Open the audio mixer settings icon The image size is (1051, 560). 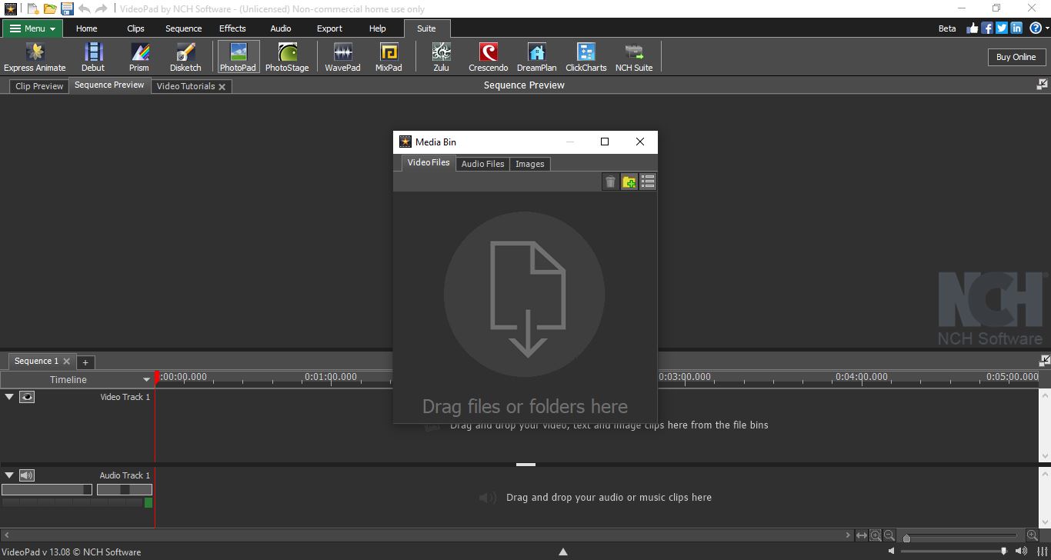[1042, 552]
